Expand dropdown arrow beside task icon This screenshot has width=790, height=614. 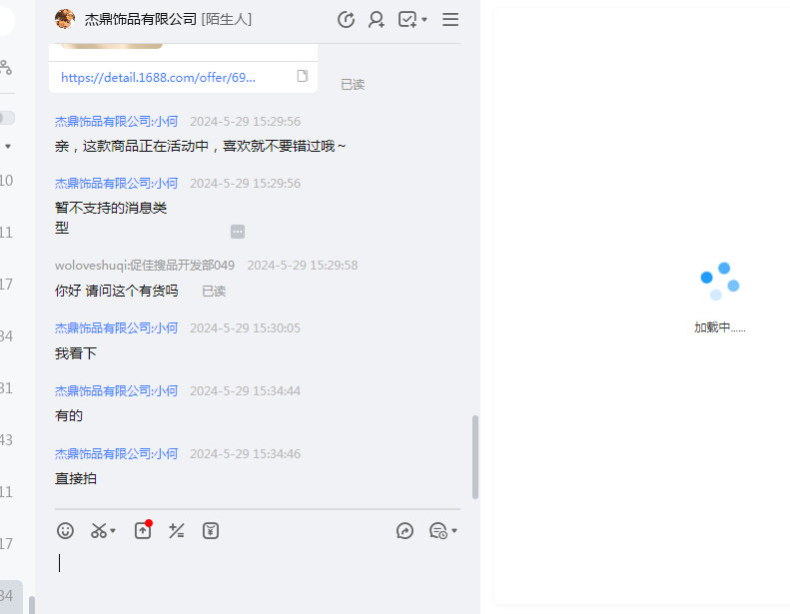(x=424, y=20)
